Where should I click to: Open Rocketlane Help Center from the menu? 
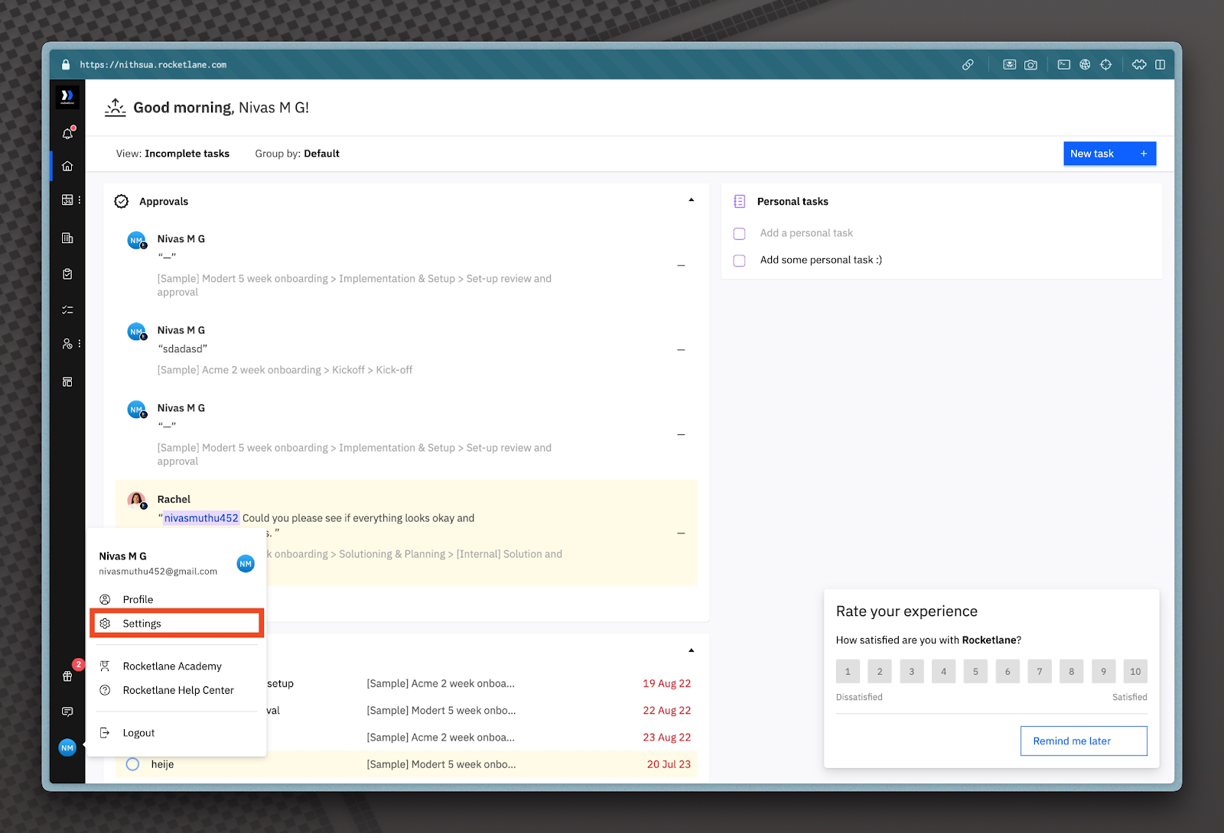(177, 690)
